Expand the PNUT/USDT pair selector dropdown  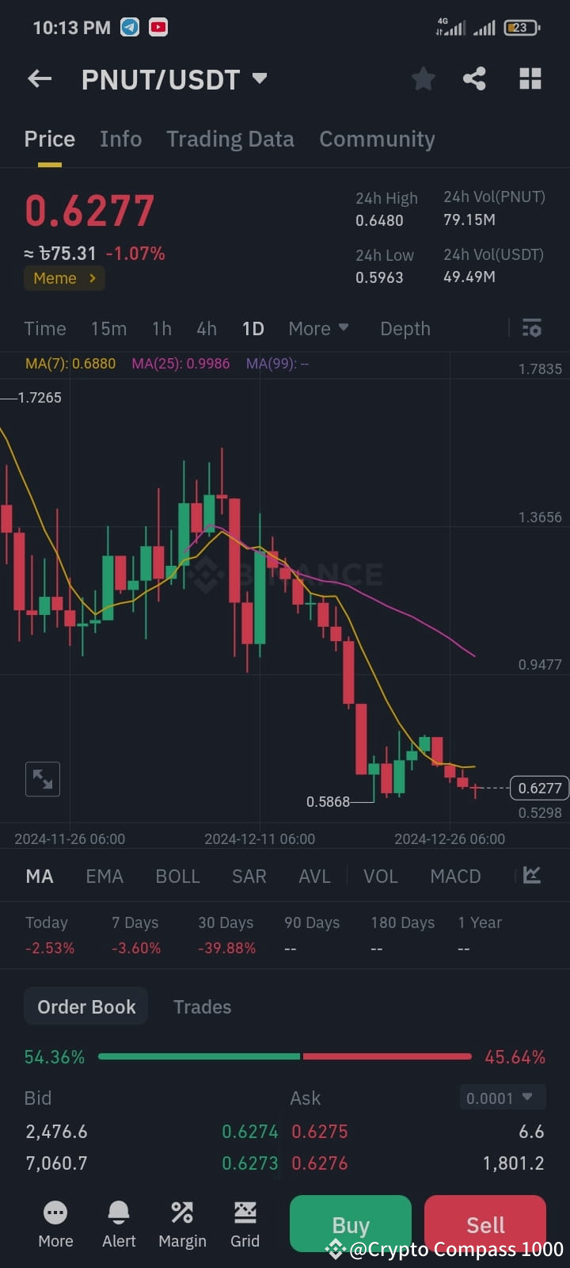pyautogui.click(x=259, y=78)
